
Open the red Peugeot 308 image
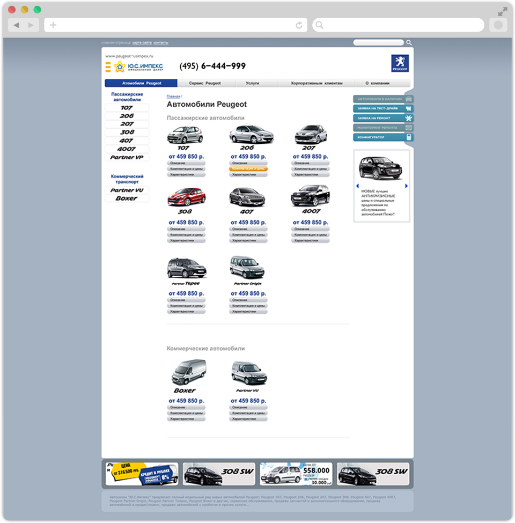coord(187,197)
